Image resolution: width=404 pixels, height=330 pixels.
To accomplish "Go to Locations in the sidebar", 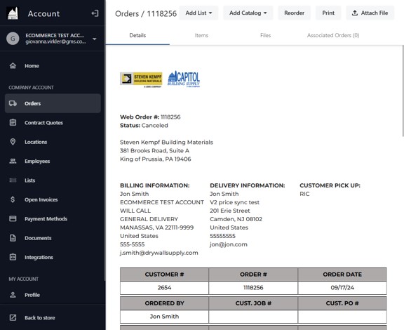I will pyautogui.click(x=53, y=142).
